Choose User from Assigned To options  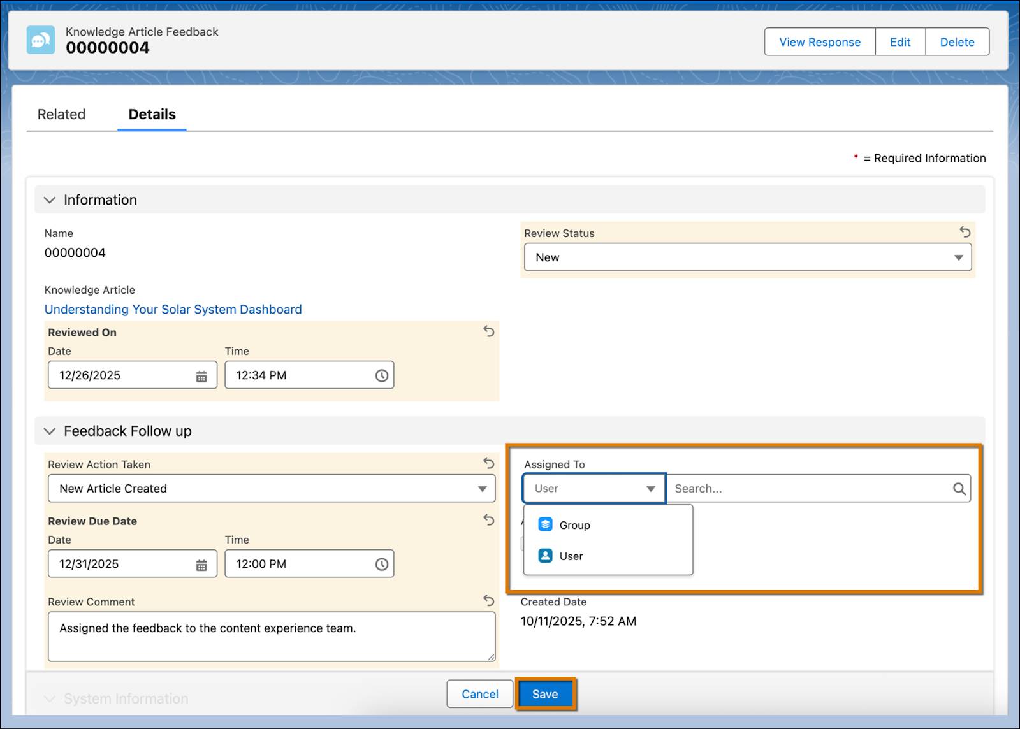point(608,556)
